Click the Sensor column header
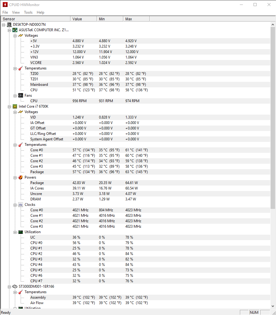The image size is (276, 315). (36, 19)
